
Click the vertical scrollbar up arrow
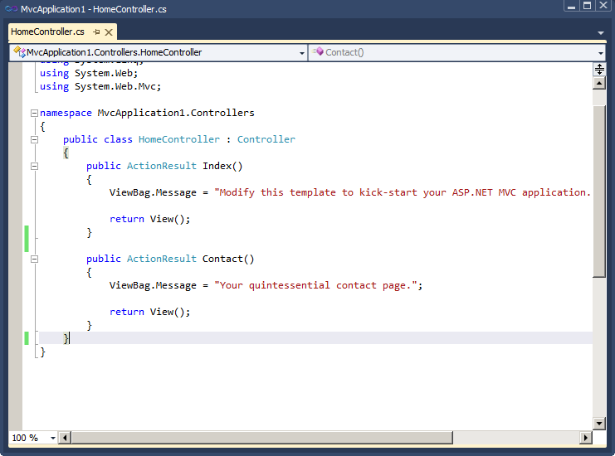pyautogui.click(x=599, y=83)
